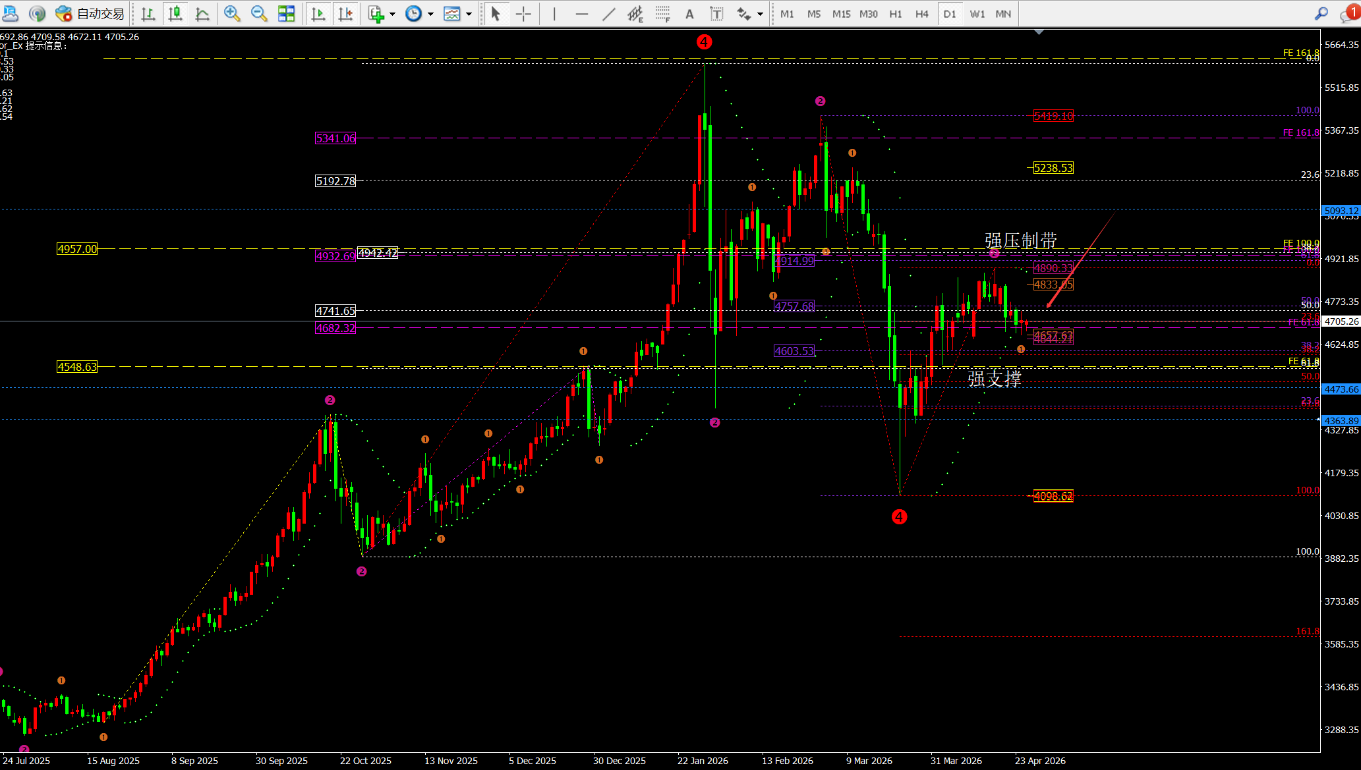1361x770 pixels.
Task: Open search magnifier at top right
Action: click(1321, 14)
